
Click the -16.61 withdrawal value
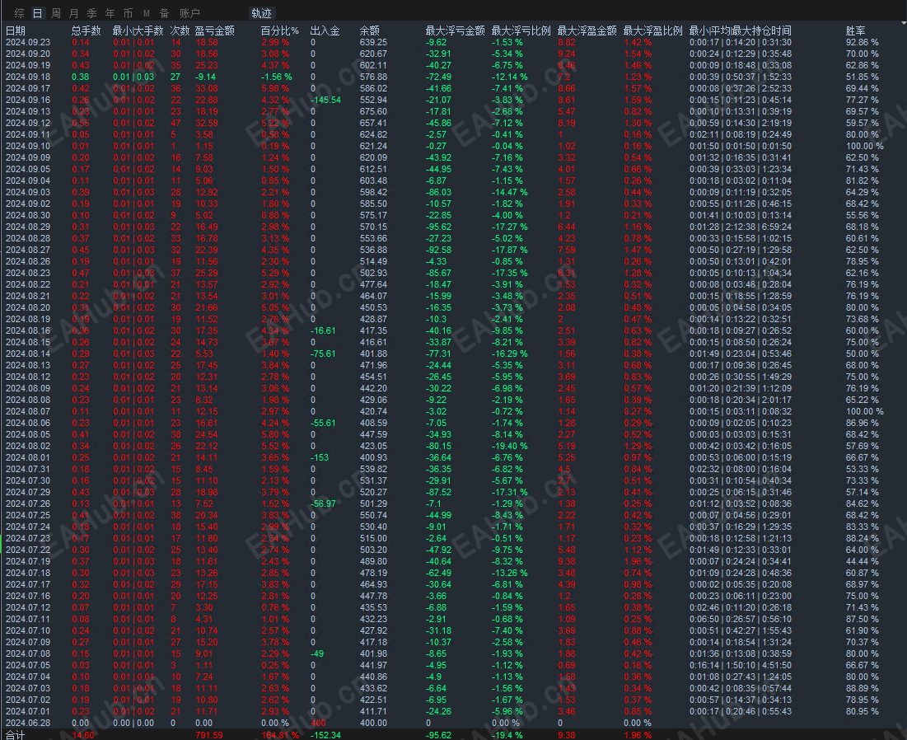point(323,331)
